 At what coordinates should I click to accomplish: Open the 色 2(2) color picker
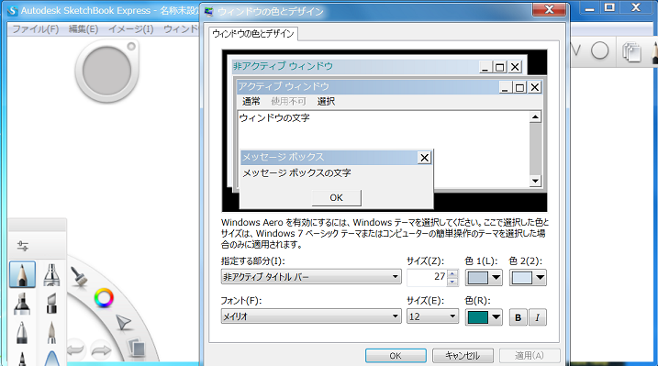click(528, 277)
